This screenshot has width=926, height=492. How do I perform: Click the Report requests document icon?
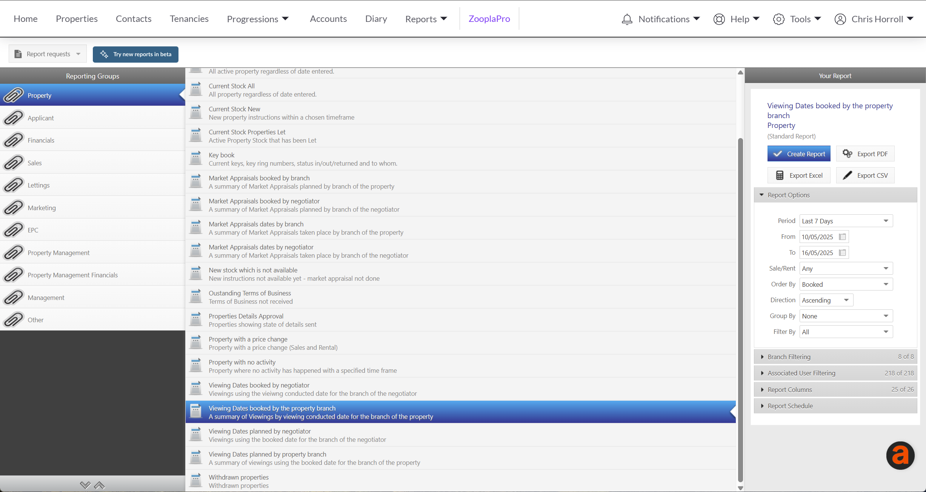coord(18,54)
